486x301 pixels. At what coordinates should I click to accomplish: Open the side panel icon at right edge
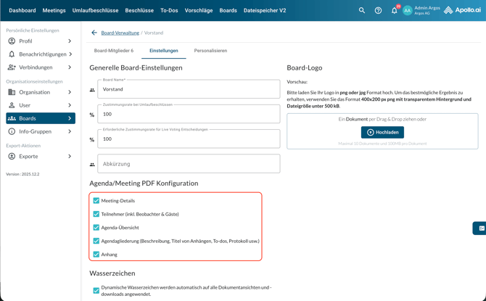(480, 228)
